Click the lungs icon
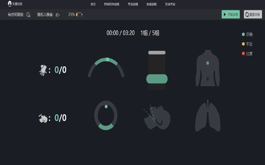 click(208, 116)
